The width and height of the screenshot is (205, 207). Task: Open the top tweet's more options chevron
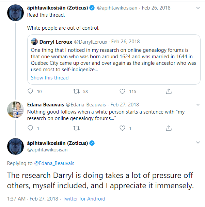click(x=198, y=8)
